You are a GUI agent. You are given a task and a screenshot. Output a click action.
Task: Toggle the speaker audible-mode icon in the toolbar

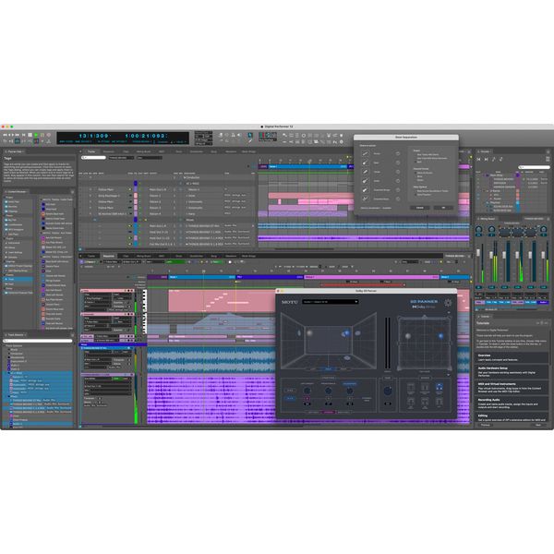point(239,135)
